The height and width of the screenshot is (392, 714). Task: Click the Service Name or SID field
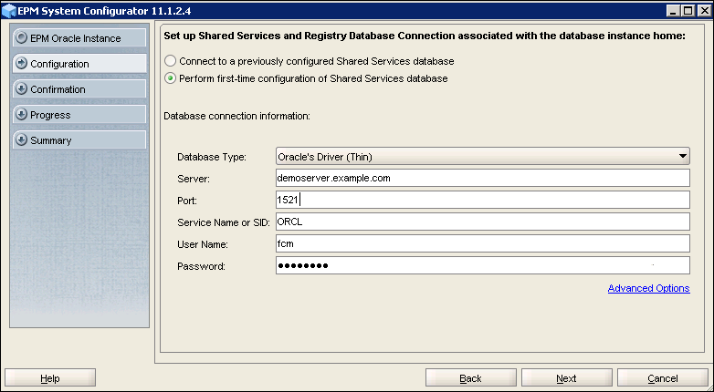(x=482, y=222)
